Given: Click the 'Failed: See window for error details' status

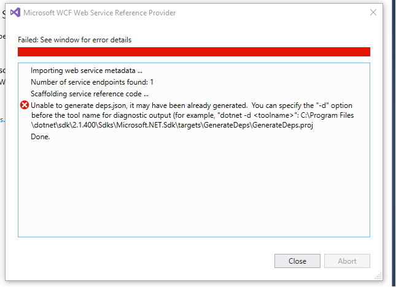Looking at the screenshot, I should (x=74, y=40).
